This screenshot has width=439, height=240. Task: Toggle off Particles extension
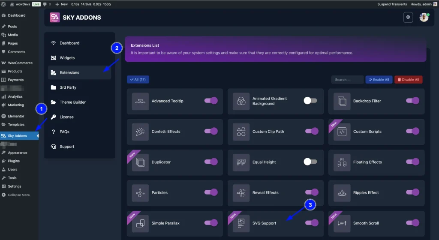point(211,192)
